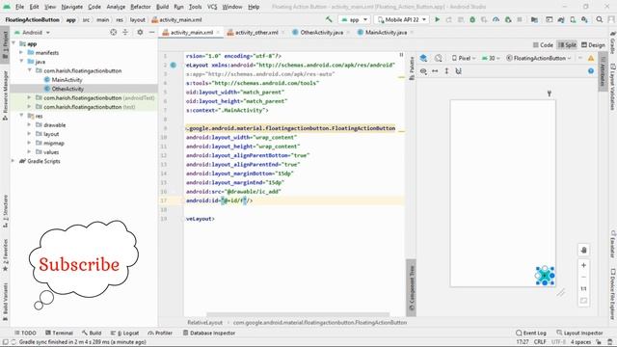Click horizontal expand arrows icon in designer
The image size is (617, 347).
coord(435,71)
